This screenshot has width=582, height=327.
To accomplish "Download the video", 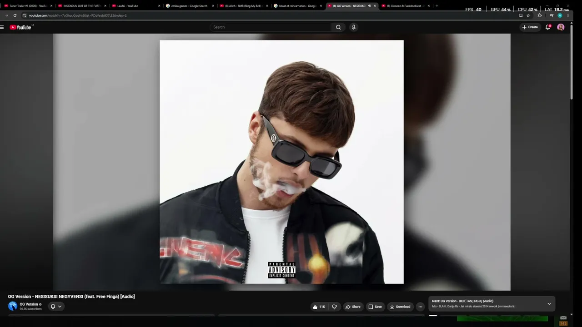I will click(x=400, y=307).
